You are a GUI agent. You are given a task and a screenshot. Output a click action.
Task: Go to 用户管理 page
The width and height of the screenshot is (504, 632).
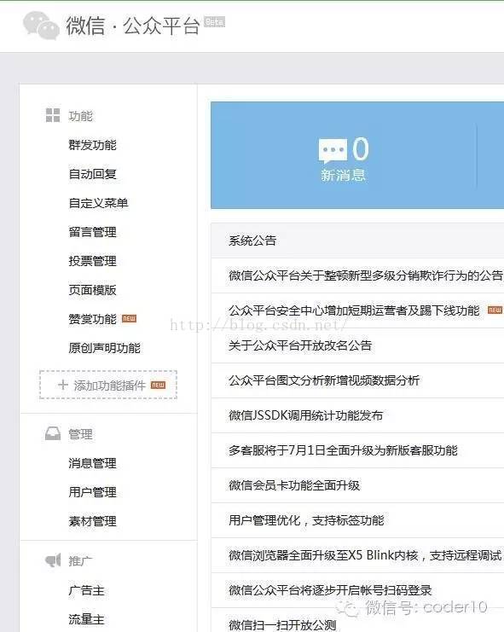click(x=93, y=492)
